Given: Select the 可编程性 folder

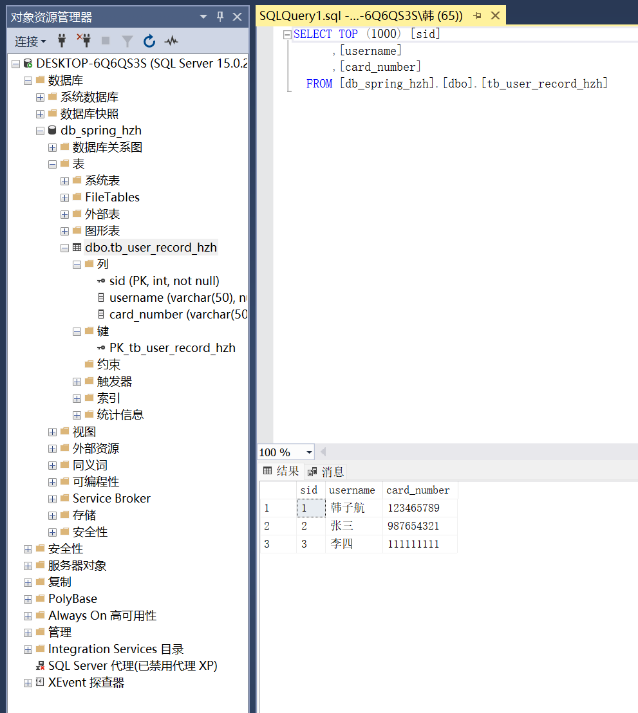Looking at the screenshot, I should (95, 482).
